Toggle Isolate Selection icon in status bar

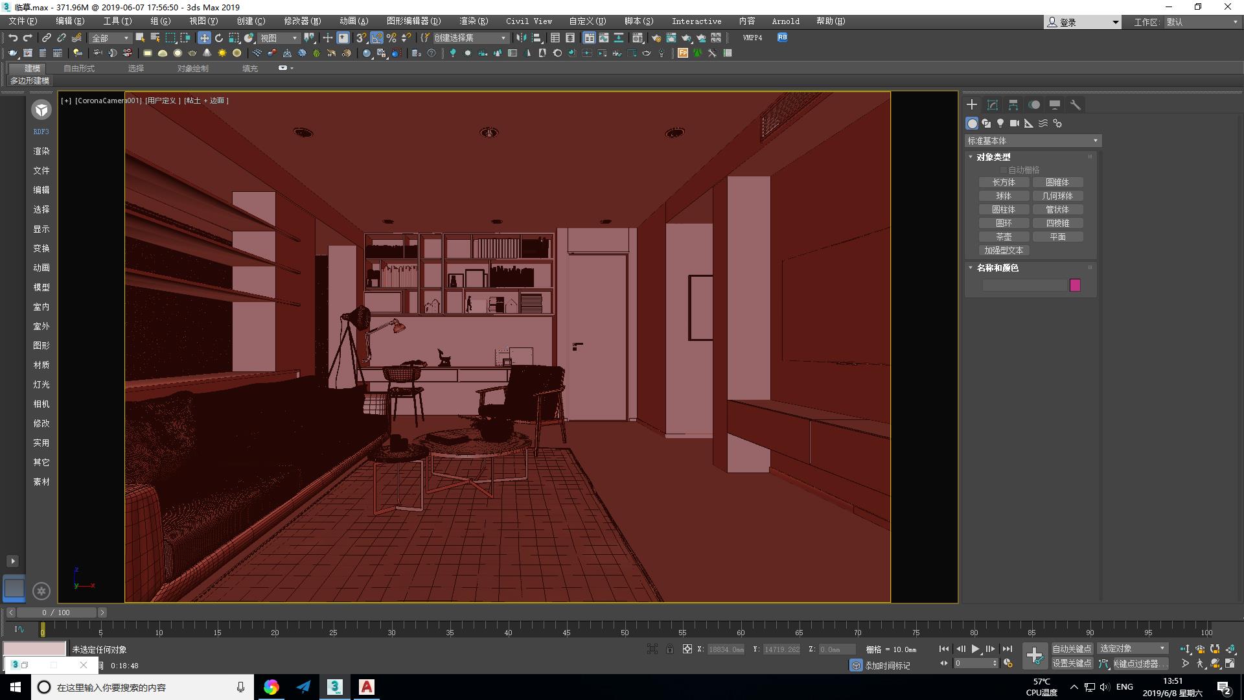point(652,649)
